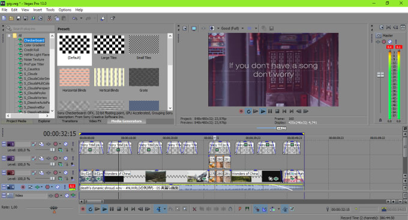The image size is (408, 220).
Task: Open the Edit menu
Action: (x=14, y=10)
